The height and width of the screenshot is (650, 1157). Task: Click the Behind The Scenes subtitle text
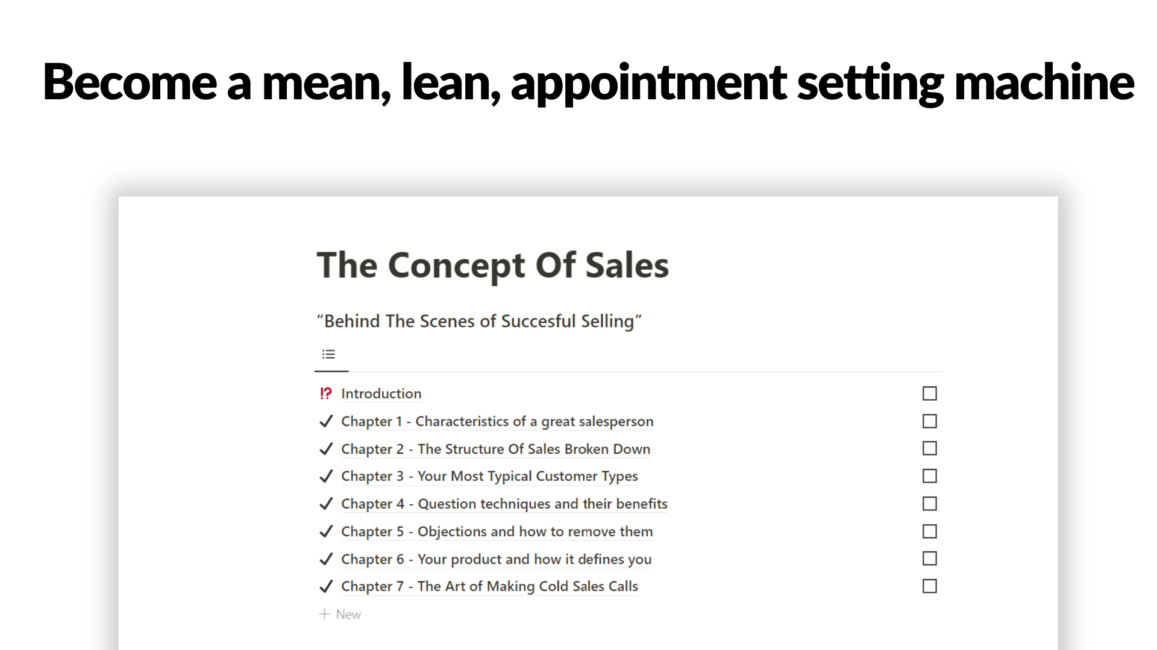(479, 321)
